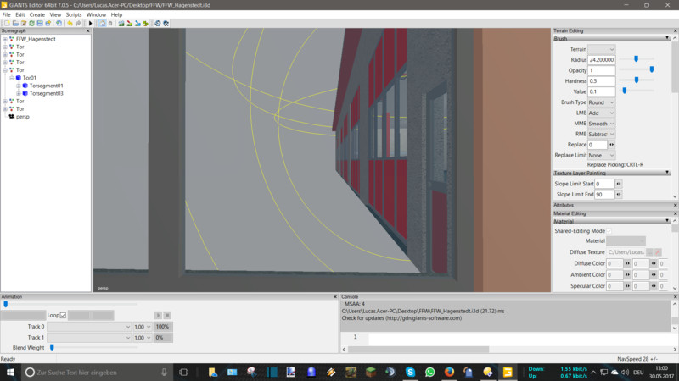Open WhatsApp from the taskbar
This screenshot has height=381, width=679.
(430, 372)
